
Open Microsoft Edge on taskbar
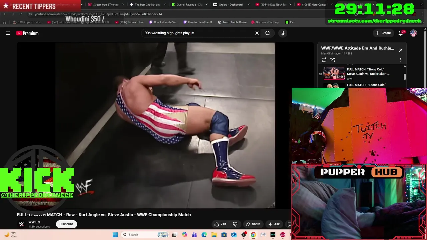[204, 235]
